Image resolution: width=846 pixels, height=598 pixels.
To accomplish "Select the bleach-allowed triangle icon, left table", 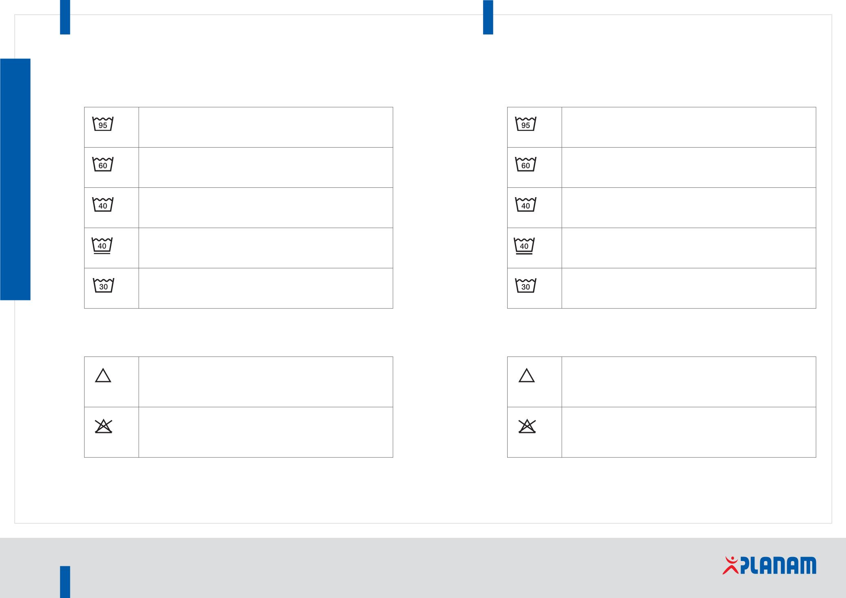I will coord(103,376).
